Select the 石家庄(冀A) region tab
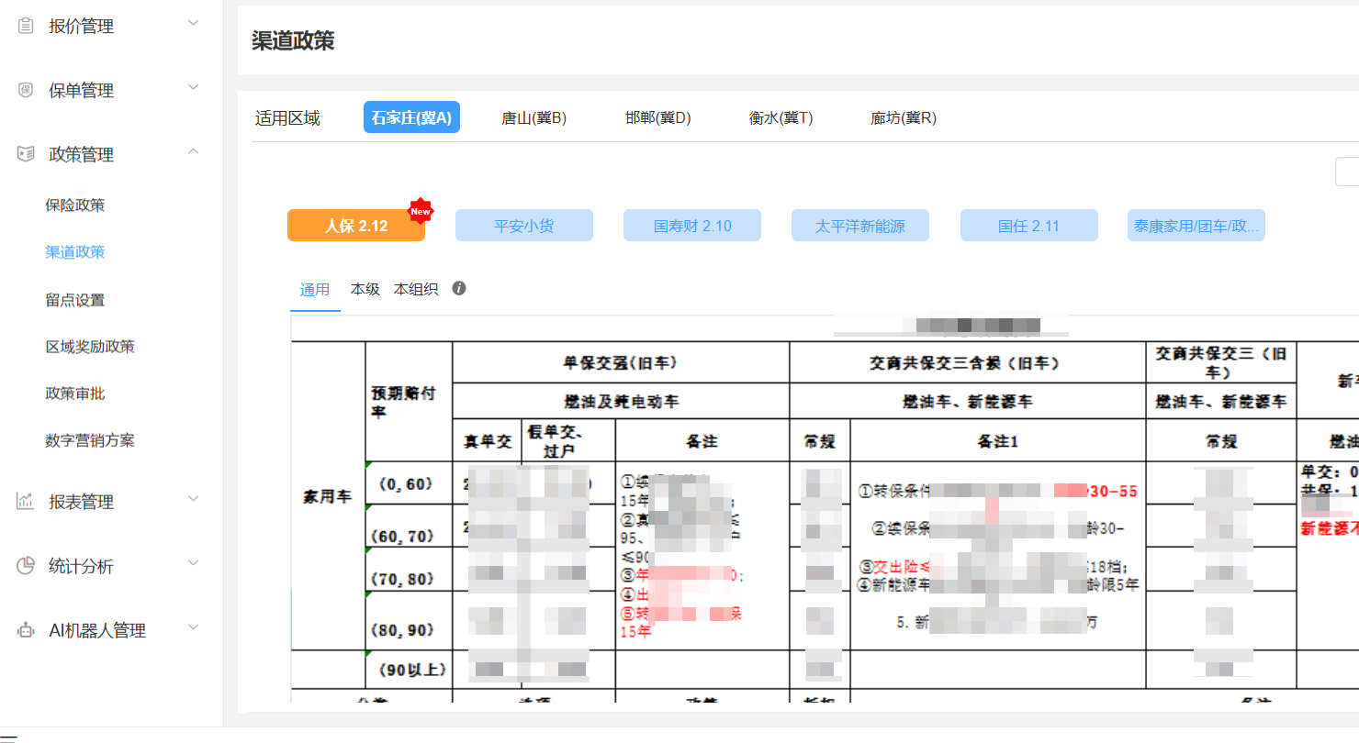1359x743 pixels. pyautogui.click(x=411, y=117)
